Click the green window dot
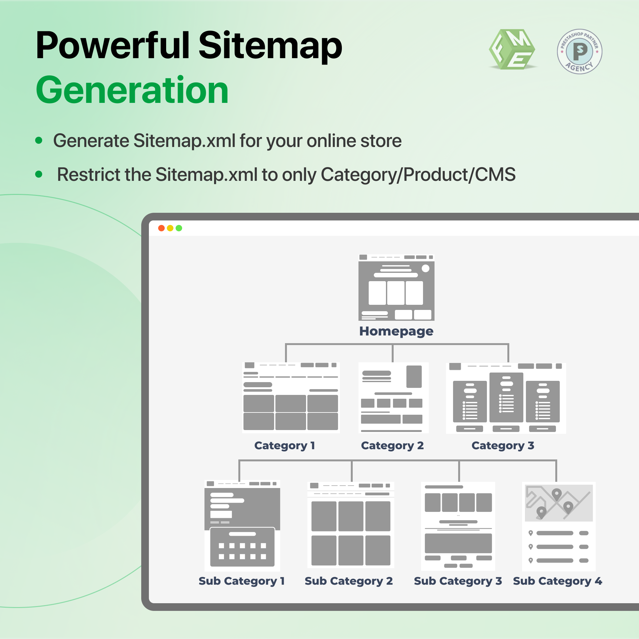 (179, 228)
